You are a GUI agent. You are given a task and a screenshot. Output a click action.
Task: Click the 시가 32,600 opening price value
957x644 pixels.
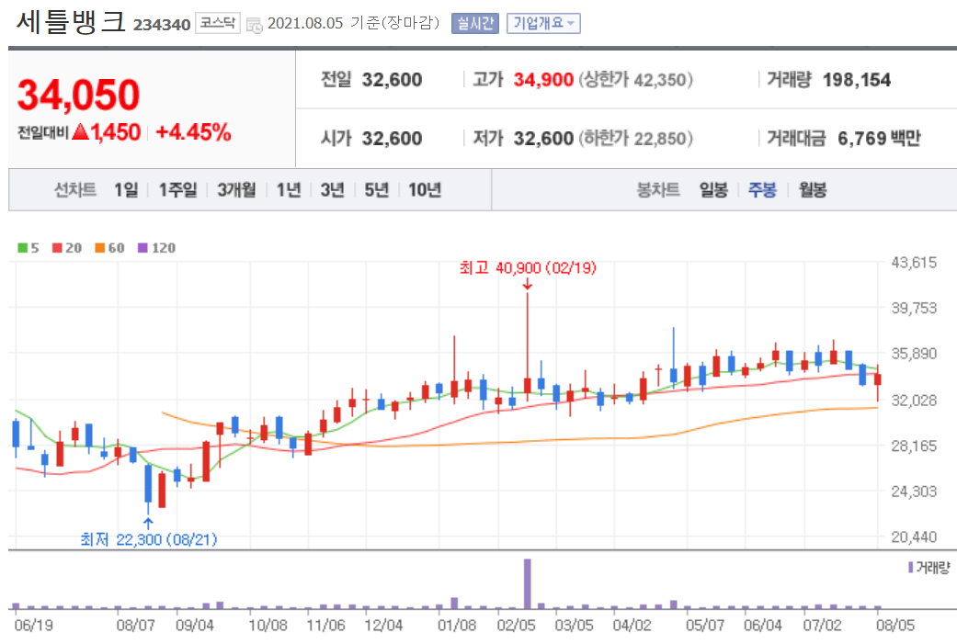pyautogui.click(x=392, y=139)
